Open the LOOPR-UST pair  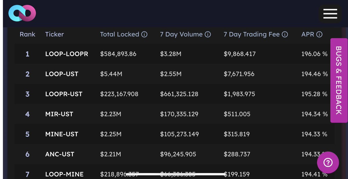coord(64,94)
